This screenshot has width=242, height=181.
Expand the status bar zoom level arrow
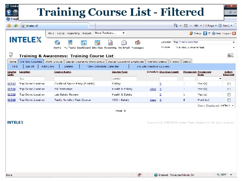coord(231,175)
